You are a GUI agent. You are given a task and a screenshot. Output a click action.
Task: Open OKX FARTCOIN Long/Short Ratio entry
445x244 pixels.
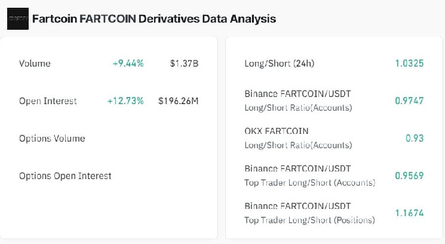pyautogui.click(x=298, y=138)
